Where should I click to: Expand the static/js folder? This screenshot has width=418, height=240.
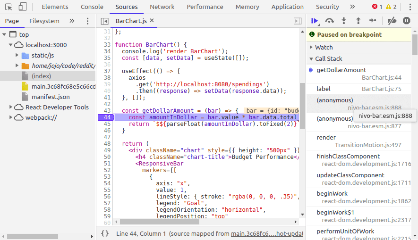tap(17, 55)
